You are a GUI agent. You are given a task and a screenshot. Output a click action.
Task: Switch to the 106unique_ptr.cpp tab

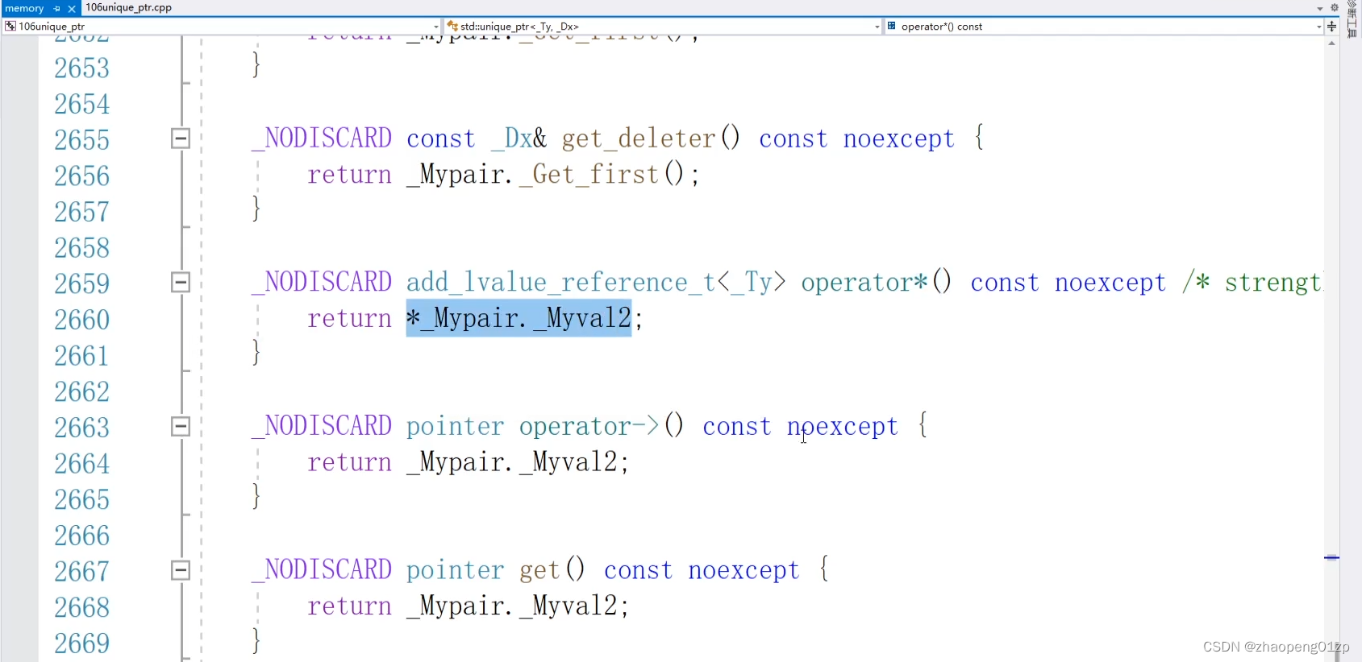[129, 7]
